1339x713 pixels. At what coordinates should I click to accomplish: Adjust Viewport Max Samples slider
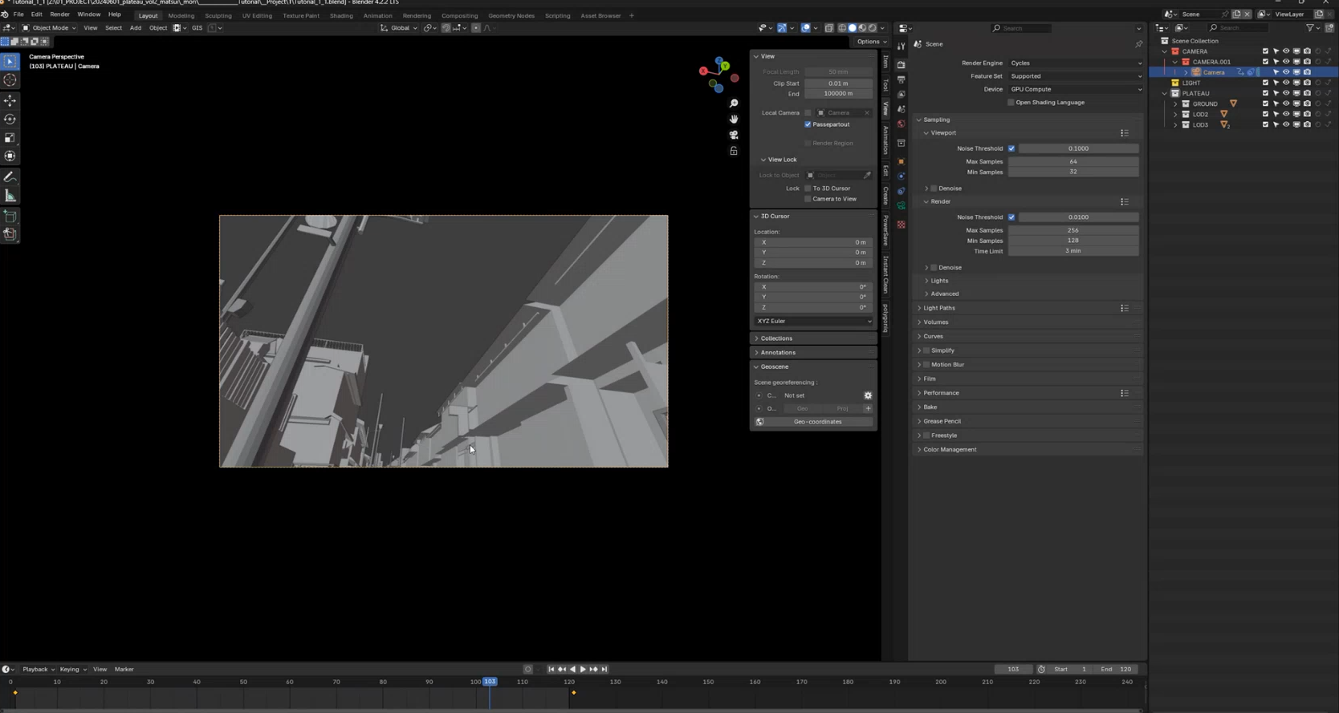click(x=1073, y=162)
